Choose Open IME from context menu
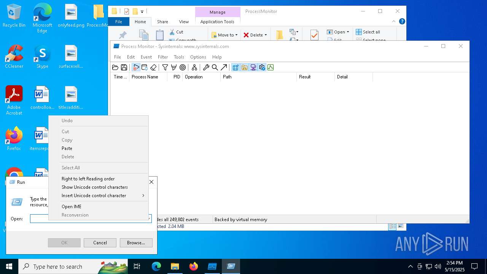The height and width of the screenshot is (274, 487). pyautogui.click(x=98, y=207)
